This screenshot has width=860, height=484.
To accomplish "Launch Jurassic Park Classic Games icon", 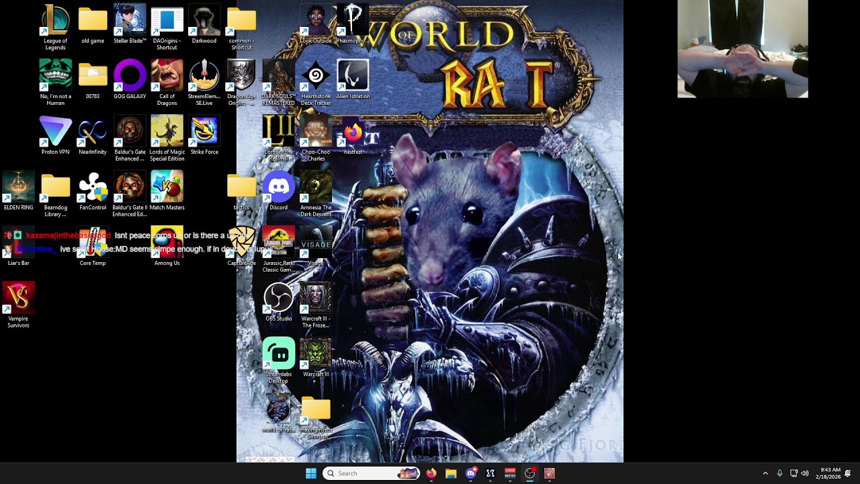I will (278, 249).
